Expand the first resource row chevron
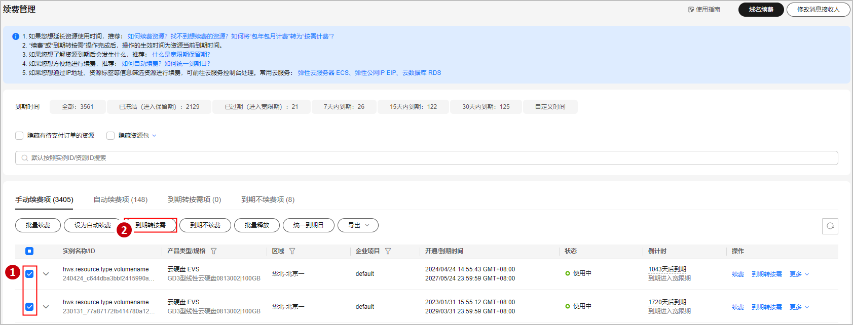 click(x=46, y=274)
